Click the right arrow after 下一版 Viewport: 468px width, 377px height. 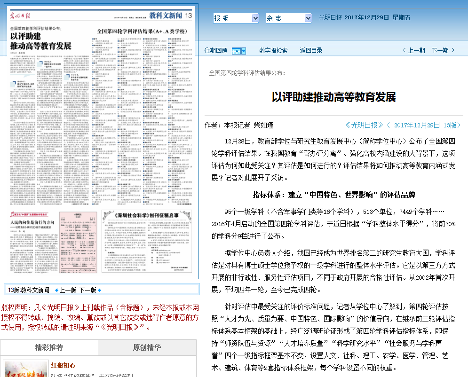pos(99,290)
